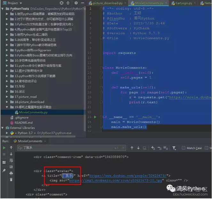Expand the 8.python使用configparser folder

(x=7, y=50)
